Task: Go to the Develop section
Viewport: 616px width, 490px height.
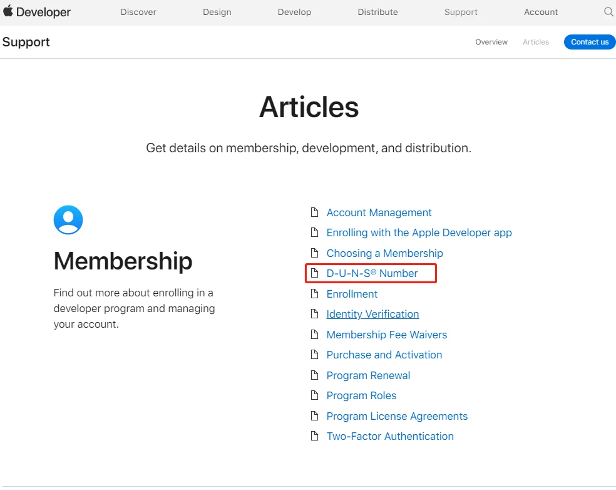Action: click(x=294, y=12)
